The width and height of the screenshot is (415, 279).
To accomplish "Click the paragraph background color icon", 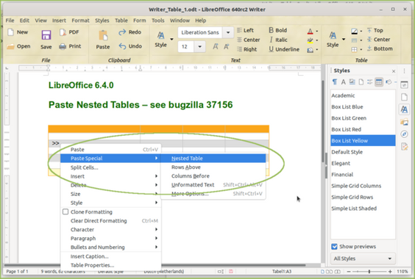I will [311, 50].
